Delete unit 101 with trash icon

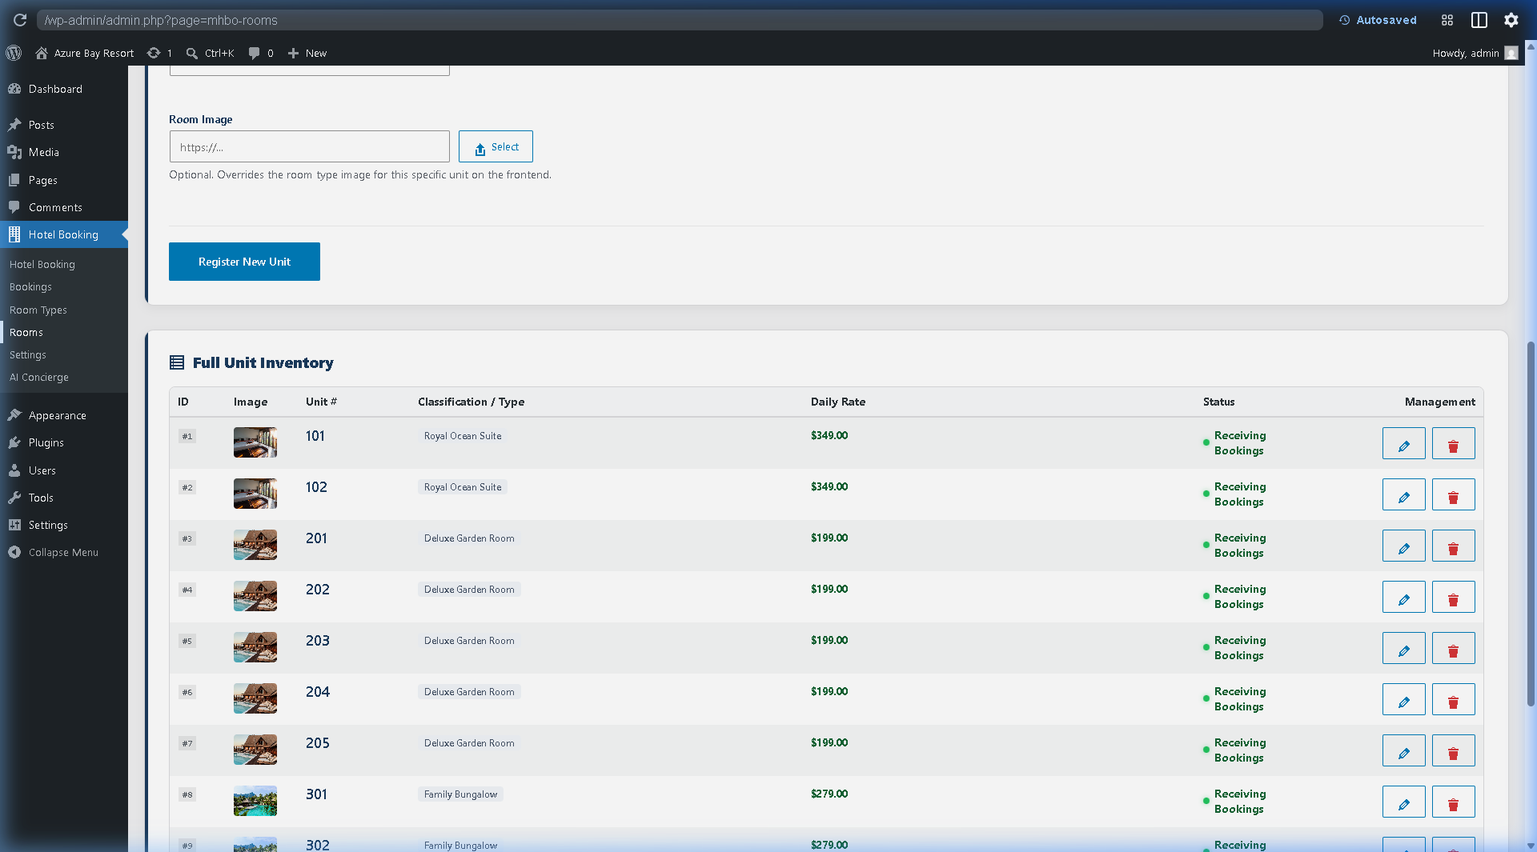point(1453,443)
